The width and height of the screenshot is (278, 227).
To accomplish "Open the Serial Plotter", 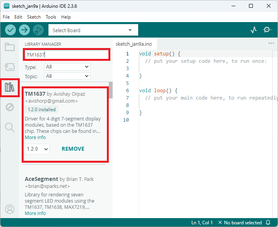I will click(x=254, y=30).
